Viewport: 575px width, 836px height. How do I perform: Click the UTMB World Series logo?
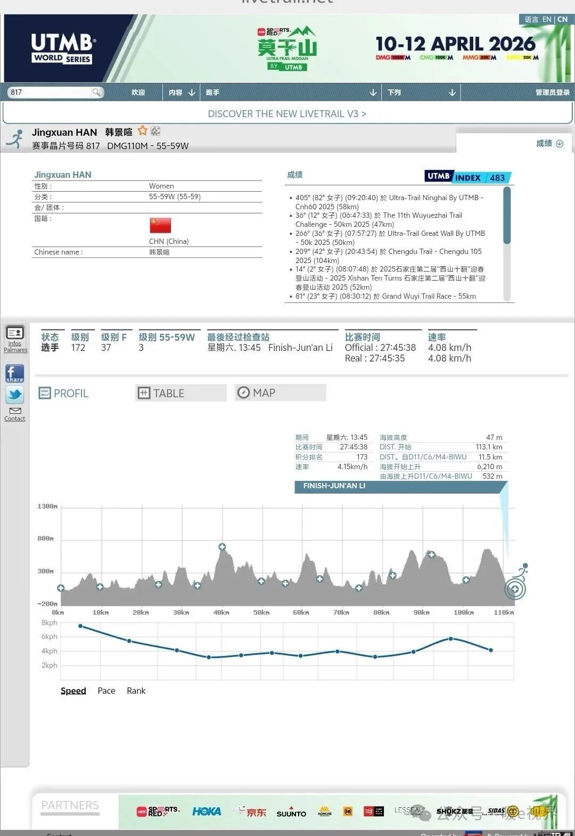tap(63, 49)
